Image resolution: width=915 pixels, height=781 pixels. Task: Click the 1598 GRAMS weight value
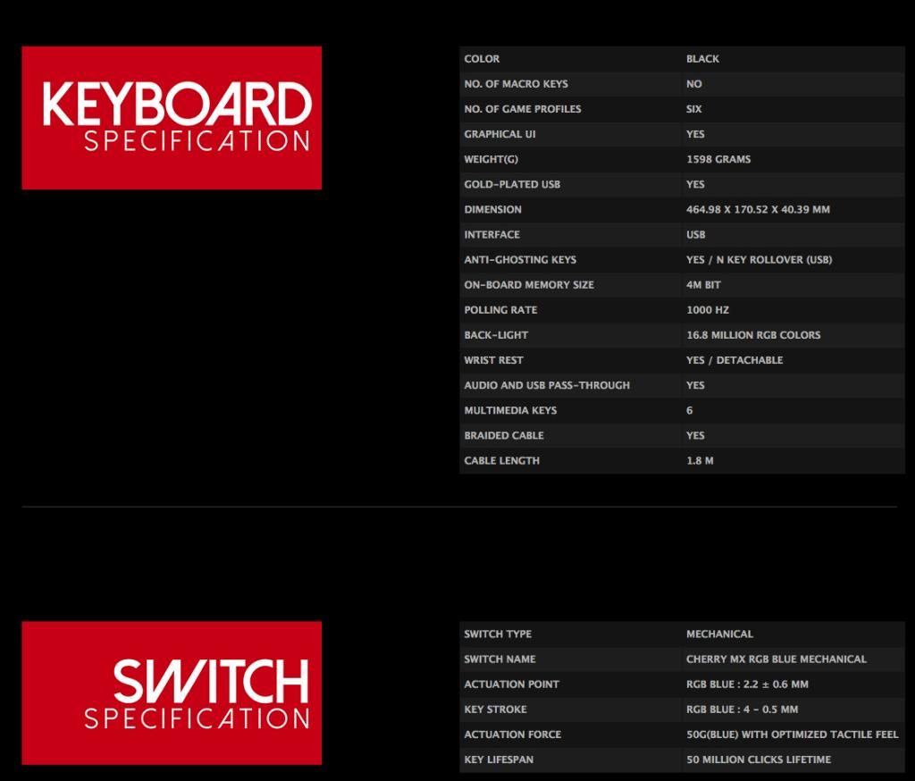tap(718, 159)
